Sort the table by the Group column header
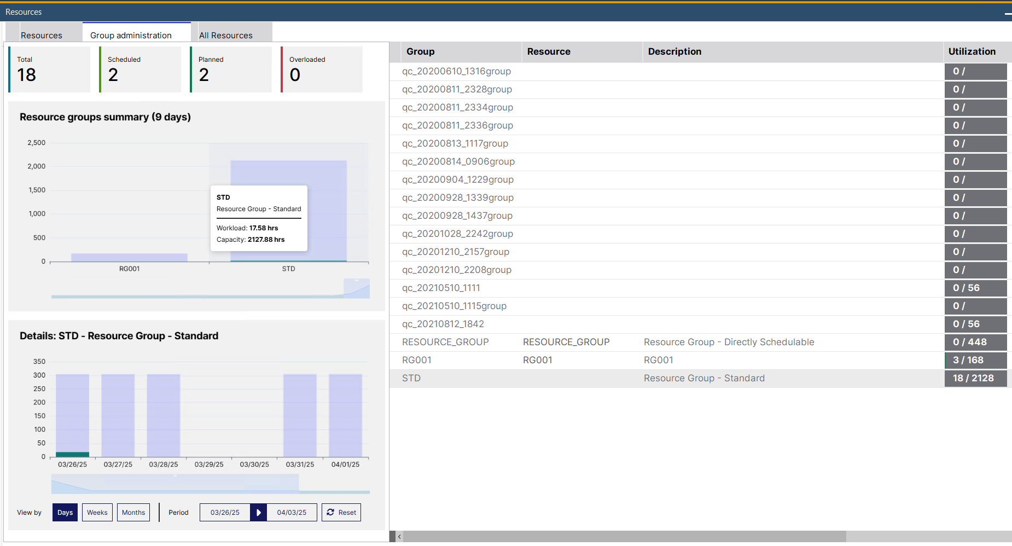 click(x=420, y=51)
